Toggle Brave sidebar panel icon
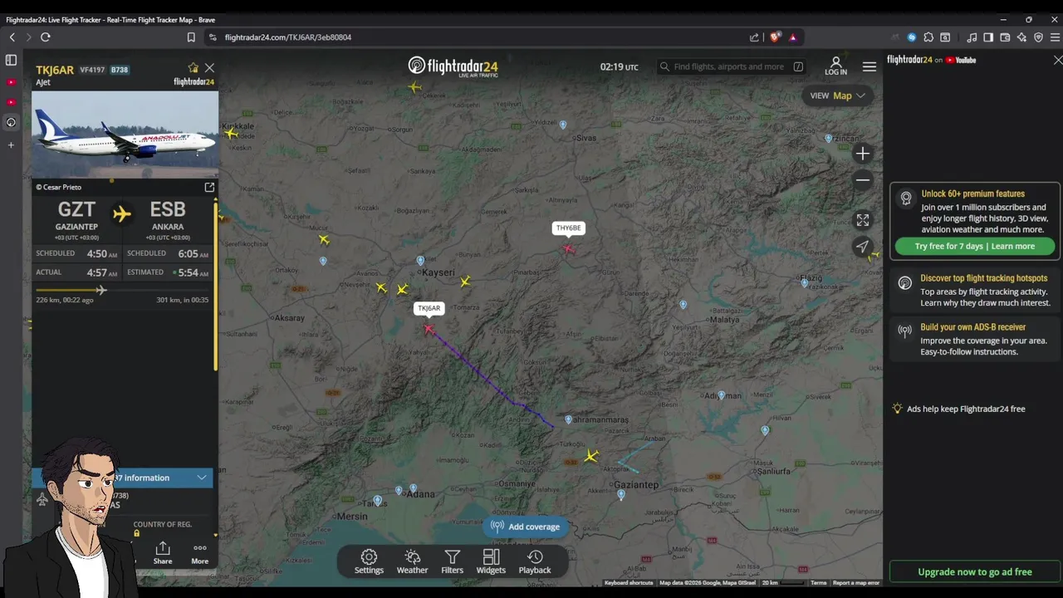This screenshot has width=1063, height=598. pyautogui.click(x=988, y=37)
